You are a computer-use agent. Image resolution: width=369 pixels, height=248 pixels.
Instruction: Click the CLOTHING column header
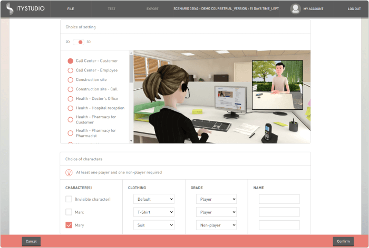(x=137, y=188)
